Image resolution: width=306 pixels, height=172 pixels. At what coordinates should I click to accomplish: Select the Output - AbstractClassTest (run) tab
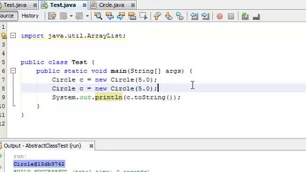pos(43,146)
